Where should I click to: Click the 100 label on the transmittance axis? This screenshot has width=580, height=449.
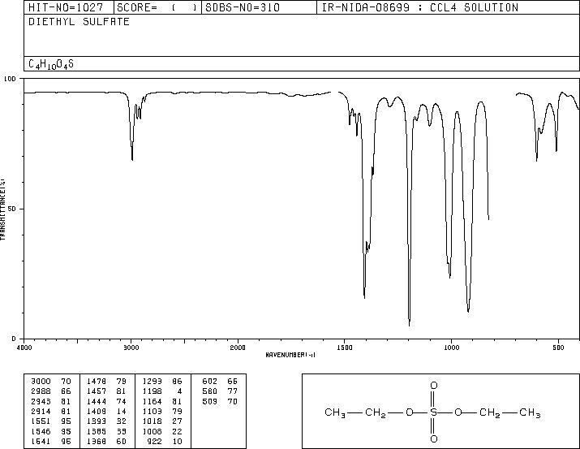point(10,79)
